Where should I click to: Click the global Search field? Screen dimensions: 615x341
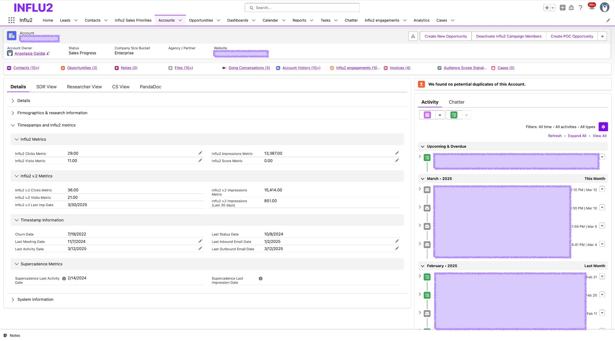tap(302, 8)
